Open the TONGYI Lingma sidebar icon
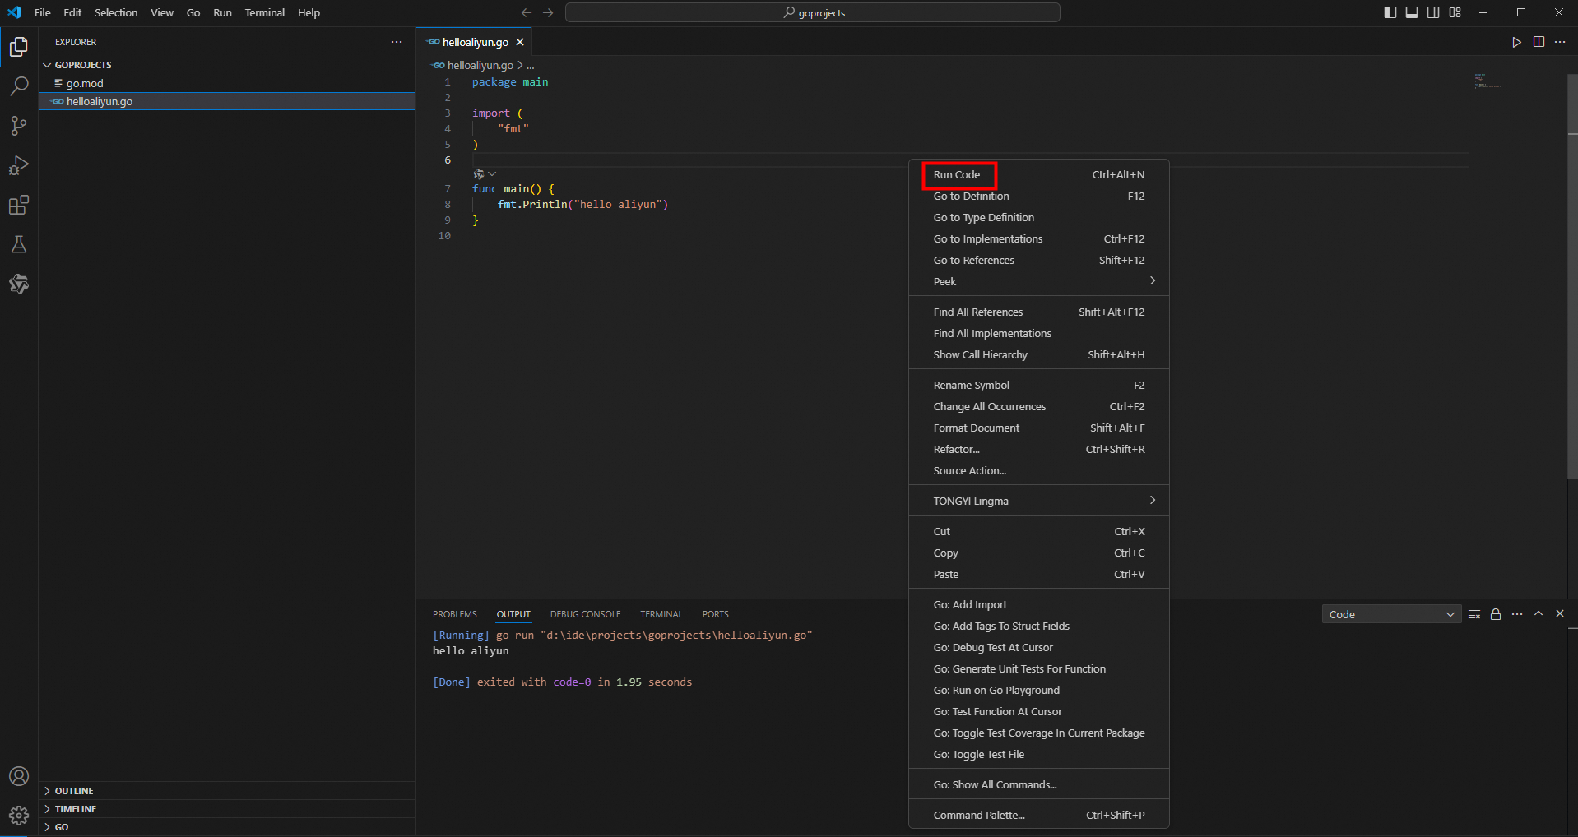Screen dimensions: 1578x837 point(19,284)
